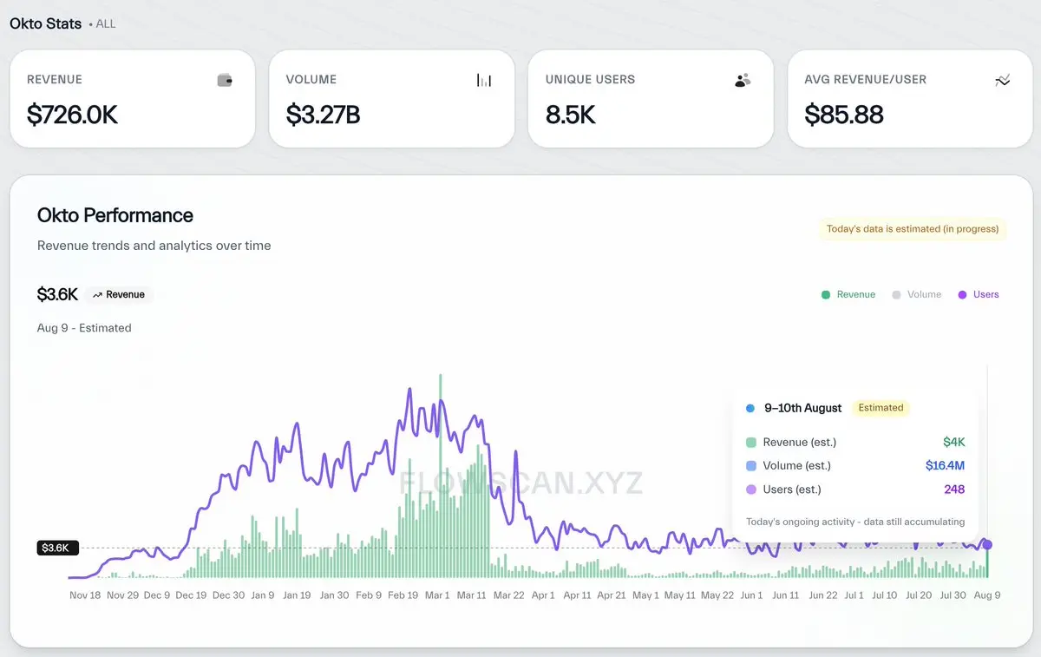The width and height of the screenshot is (1041, 657).
Task: Click the $16.4M volume estimate in tooltip
Action: pos(946,466)
